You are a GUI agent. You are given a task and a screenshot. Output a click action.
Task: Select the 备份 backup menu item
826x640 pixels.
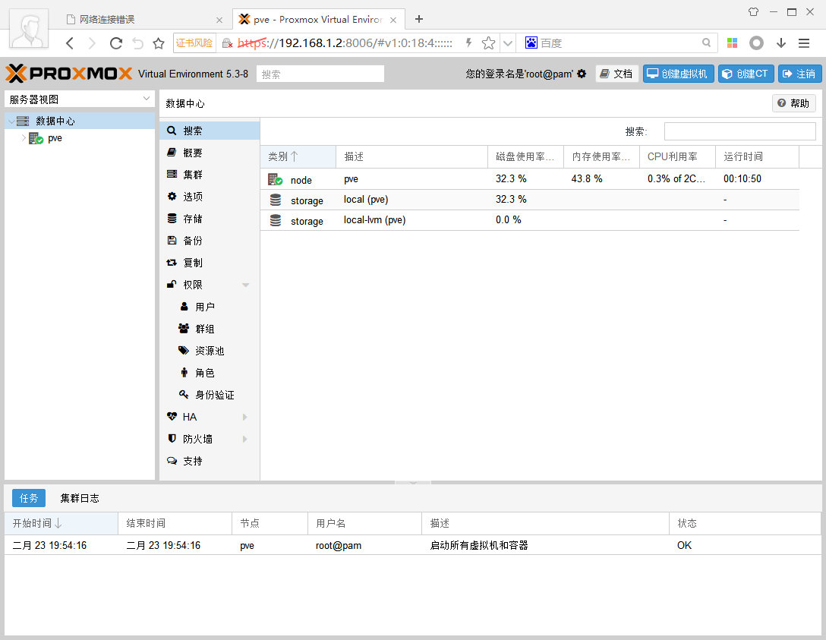tap(193, 241)
